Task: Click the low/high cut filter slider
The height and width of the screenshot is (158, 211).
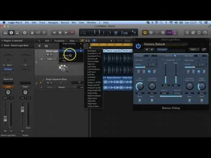Action: 171,96
